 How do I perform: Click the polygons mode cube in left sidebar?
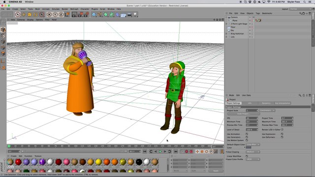click(3, 54)
